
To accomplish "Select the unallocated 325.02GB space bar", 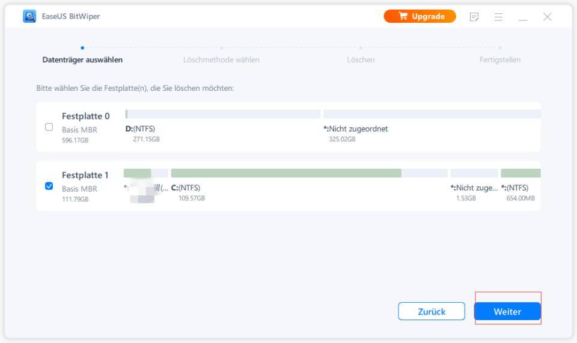I will coord(432,114).
